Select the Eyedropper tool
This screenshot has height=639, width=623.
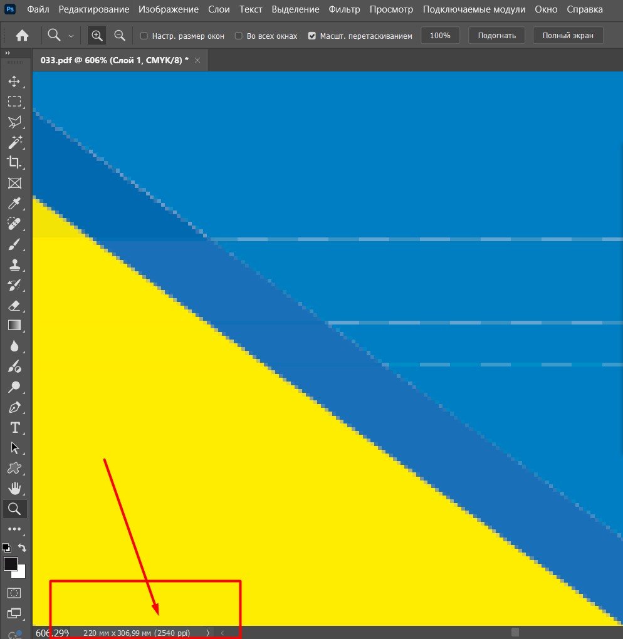click(x=14, y=203)
